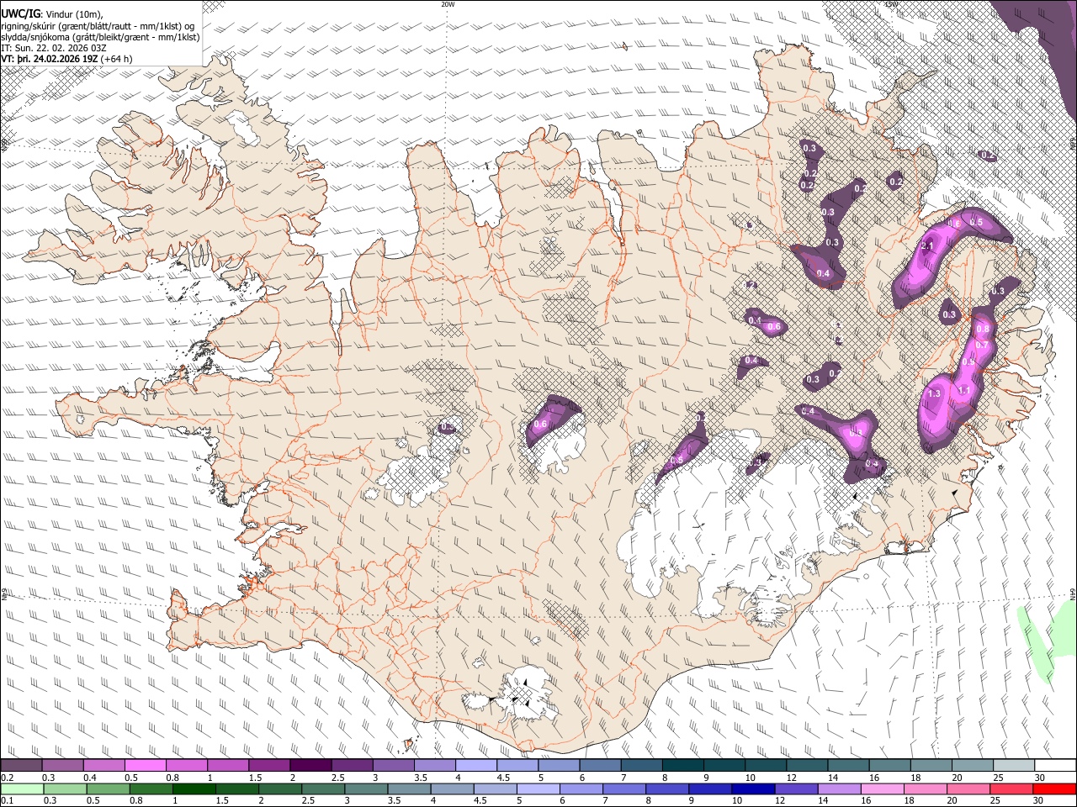Click the lavender swatch at 4 in upper scale
The image size is (1077, 807).
476,766
